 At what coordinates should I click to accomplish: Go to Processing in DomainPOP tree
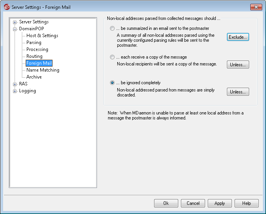coord(37,49)
